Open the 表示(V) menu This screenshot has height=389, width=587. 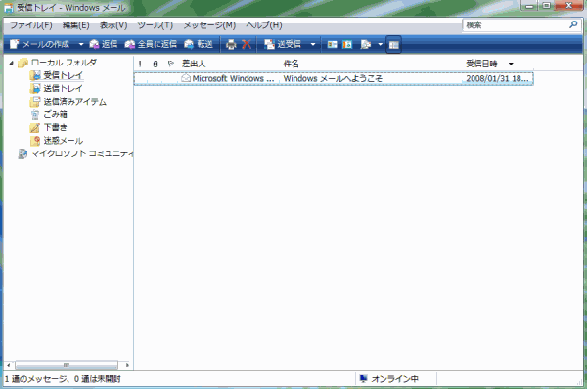[x=113, y=25]
